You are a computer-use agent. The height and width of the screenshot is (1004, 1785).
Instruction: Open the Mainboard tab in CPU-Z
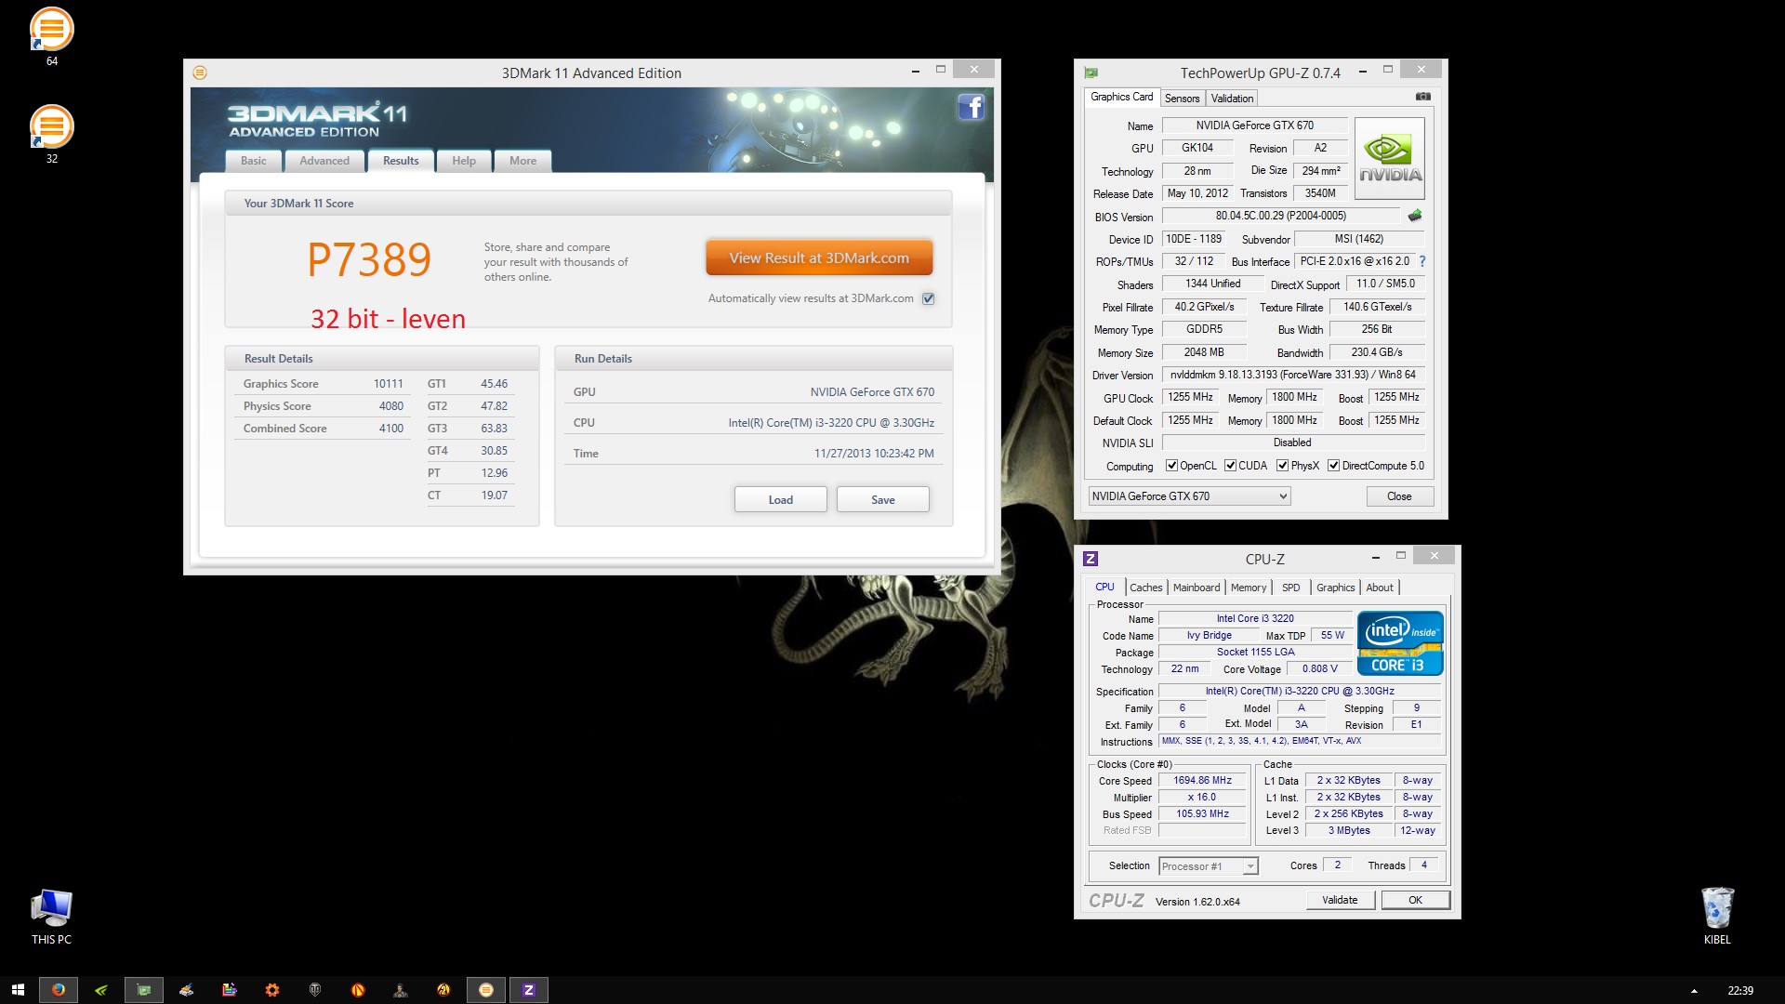click(x=1196, y=588)
